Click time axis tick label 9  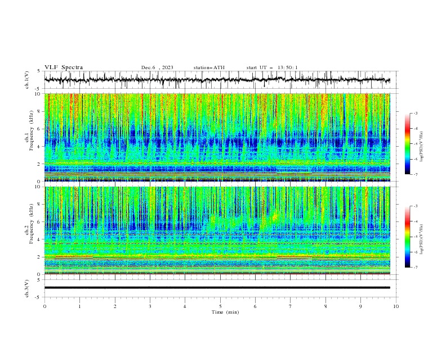click(360, 306)
